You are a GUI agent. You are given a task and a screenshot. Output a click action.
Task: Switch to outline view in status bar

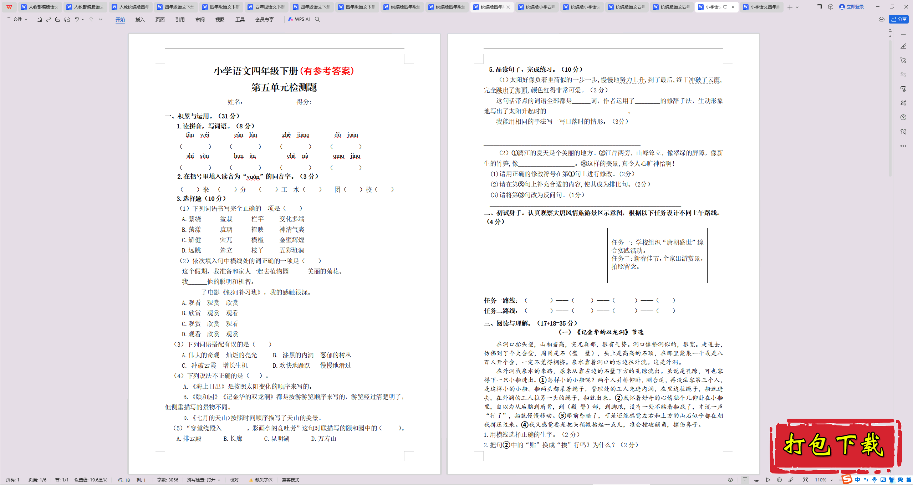click(x=756, y=480)
